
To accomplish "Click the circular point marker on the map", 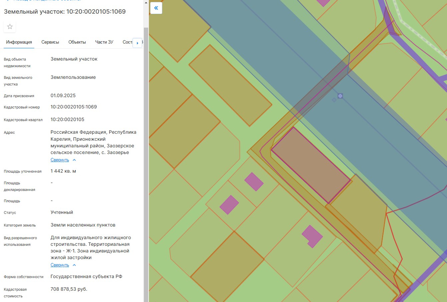I will click(x=340, y=96).
